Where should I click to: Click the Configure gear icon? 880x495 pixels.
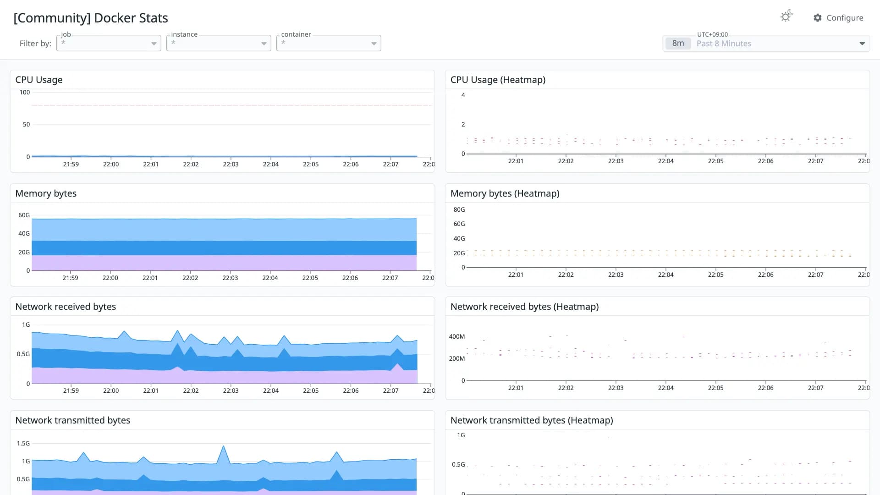pos(817,18)
